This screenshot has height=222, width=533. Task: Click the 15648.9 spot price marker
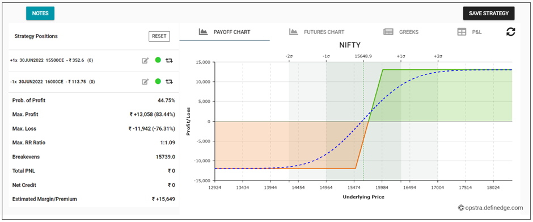pyautogui.click(x=363, y=56)
